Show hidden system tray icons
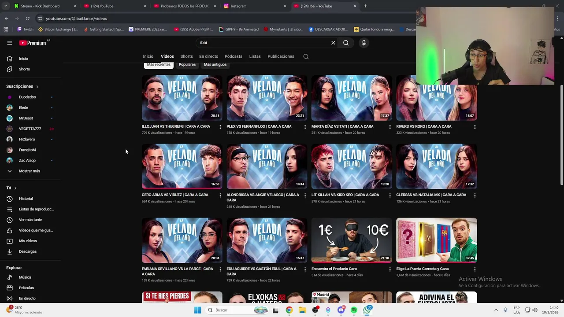Image resolution: width=564 pixels, height=317 pixels. pyautogui.click(x=496, y=310)
